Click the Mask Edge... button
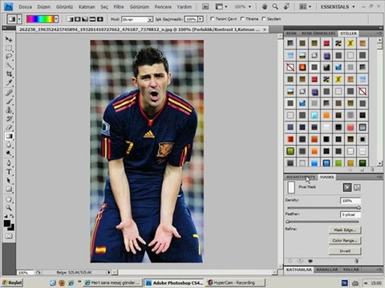 [x=345, y=230]
